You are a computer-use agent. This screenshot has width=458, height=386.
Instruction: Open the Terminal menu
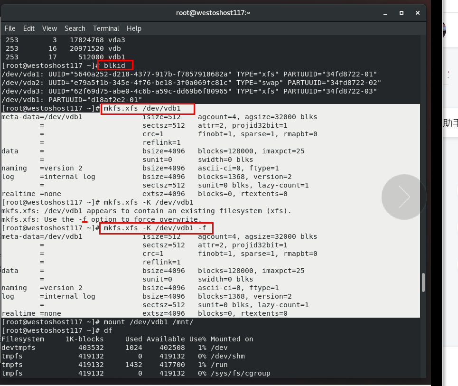pyautogui.click(x=105, y=28)
